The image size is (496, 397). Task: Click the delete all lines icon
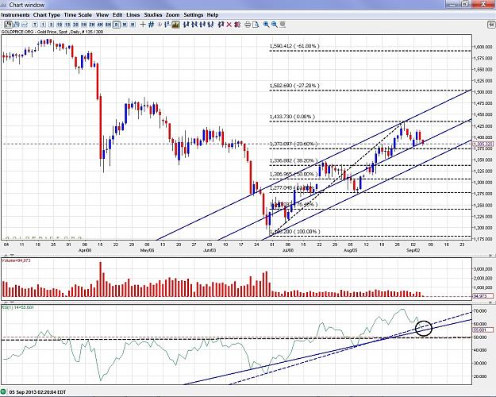[x=237, y=25]
